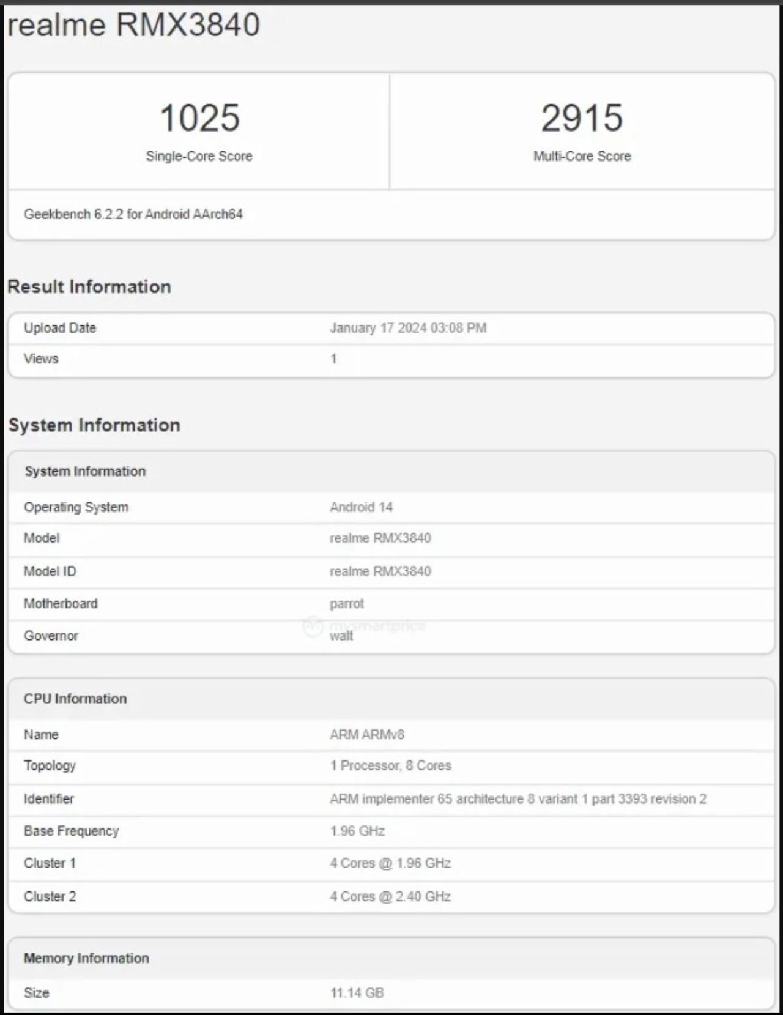Click the Motherboard label
The image size is (783, 1015).
61,604
